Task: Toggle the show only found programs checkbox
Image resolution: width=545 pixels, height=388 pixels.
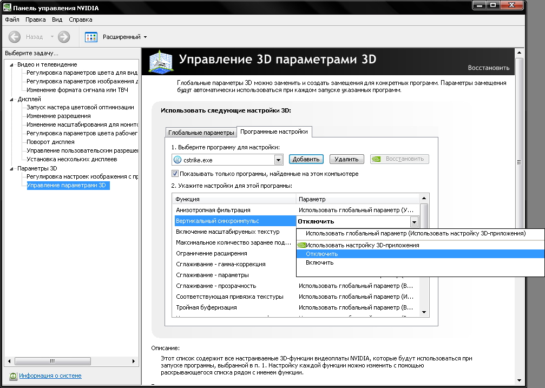Action: (175, 174)
